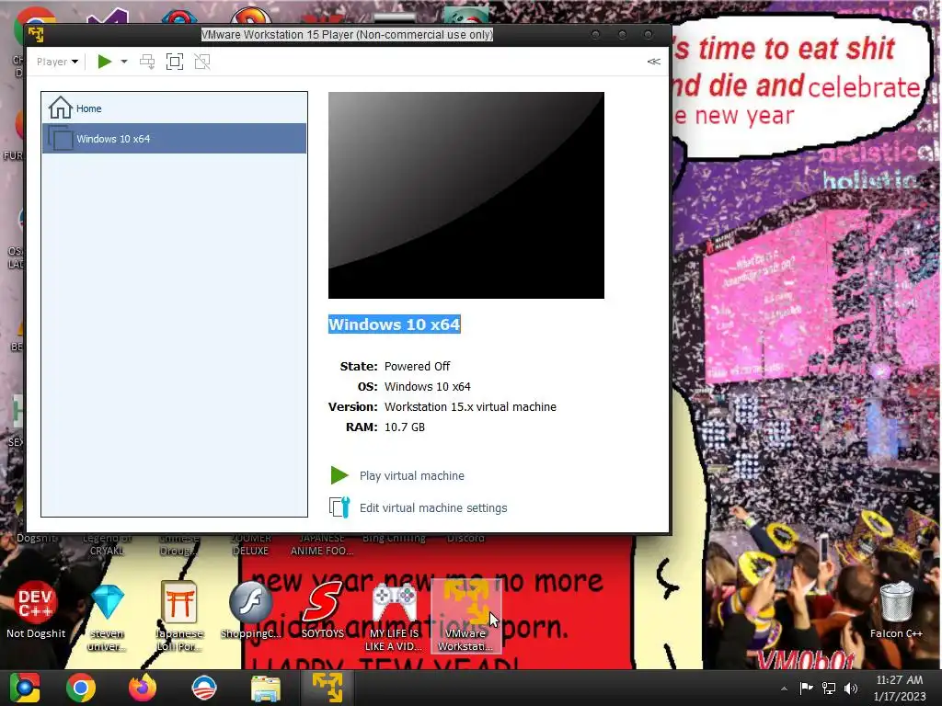Open the steven univer... diamond desktop icon
This screenshot has height=706, width=942.
[x=107, y=617]
